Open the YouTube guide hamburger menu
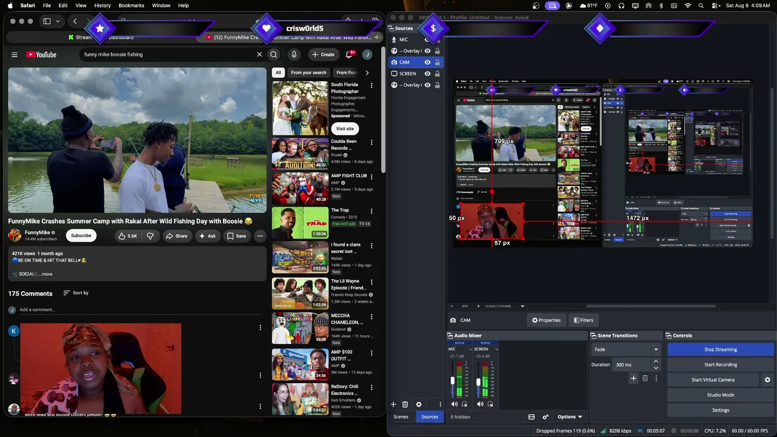 coord(15,55)
